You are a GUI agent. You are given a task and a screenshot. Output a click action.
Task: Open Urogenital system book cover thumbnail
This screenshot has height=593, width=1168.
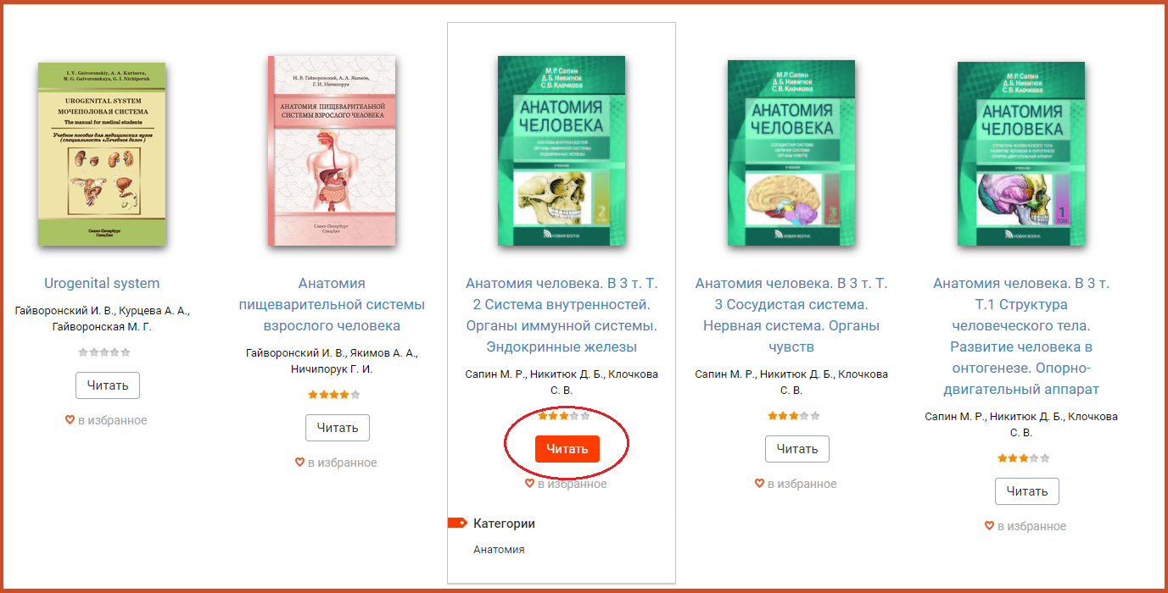tap(102, 154)
